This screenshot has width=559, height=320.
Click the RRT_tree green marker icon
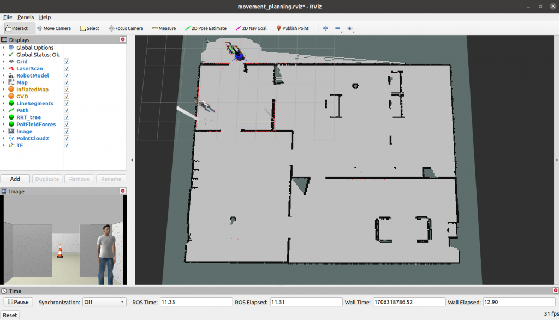pos(11,117)
